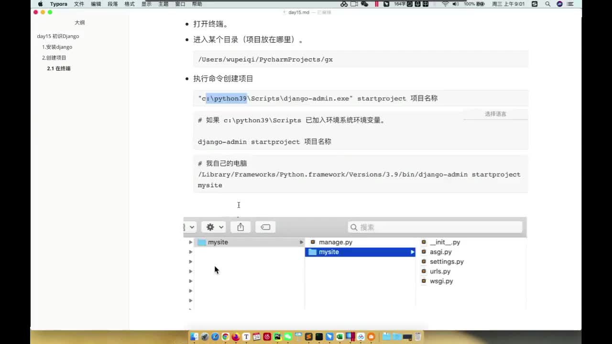612x344 pixels.
Task: Select the urls.py file
Action: 440,271
